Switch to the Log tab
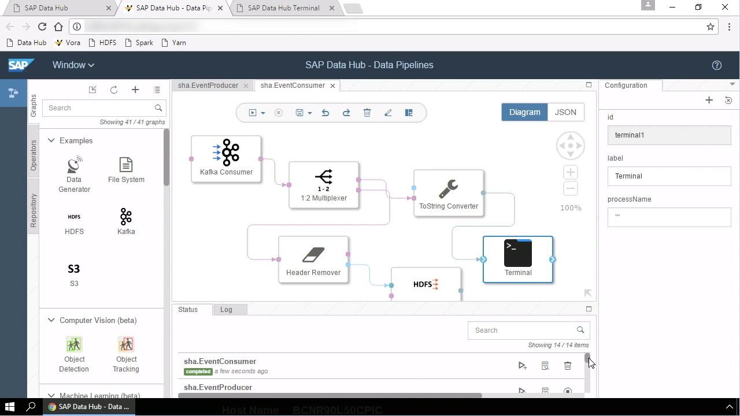 coord(226,310)
